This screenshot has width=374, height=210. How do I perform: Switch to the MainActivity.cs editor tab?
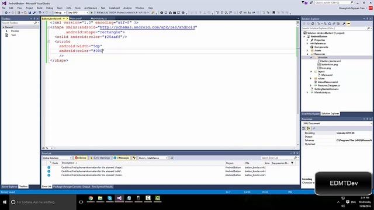click(99, 19)
